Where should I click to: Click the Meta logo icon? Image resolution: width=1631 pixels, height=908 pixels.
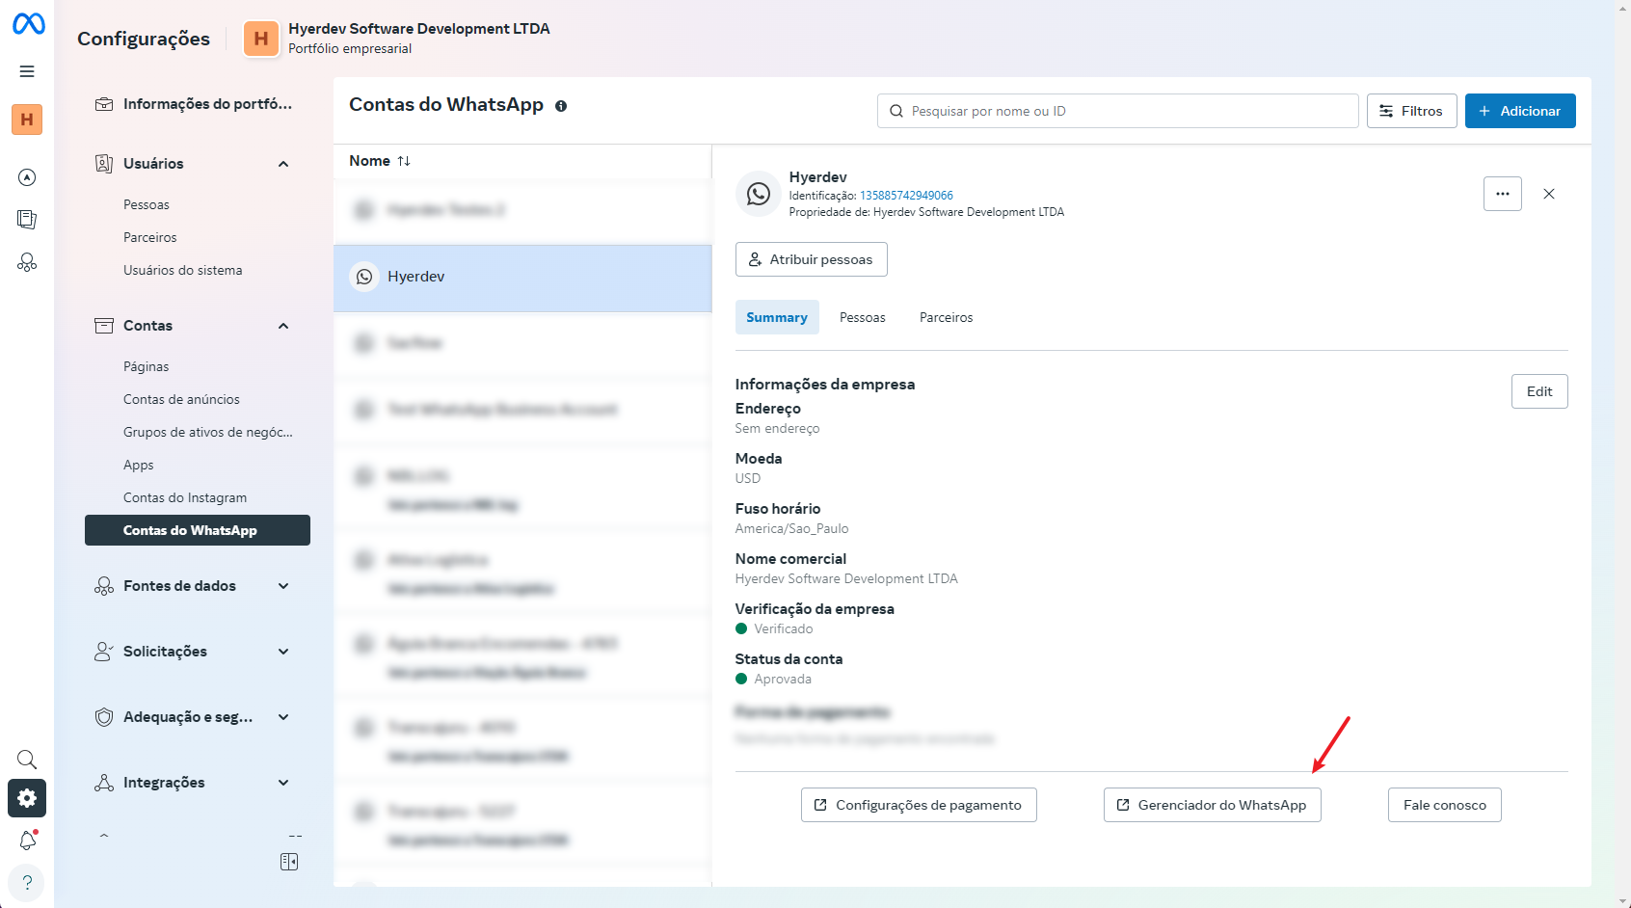(28, 24)
